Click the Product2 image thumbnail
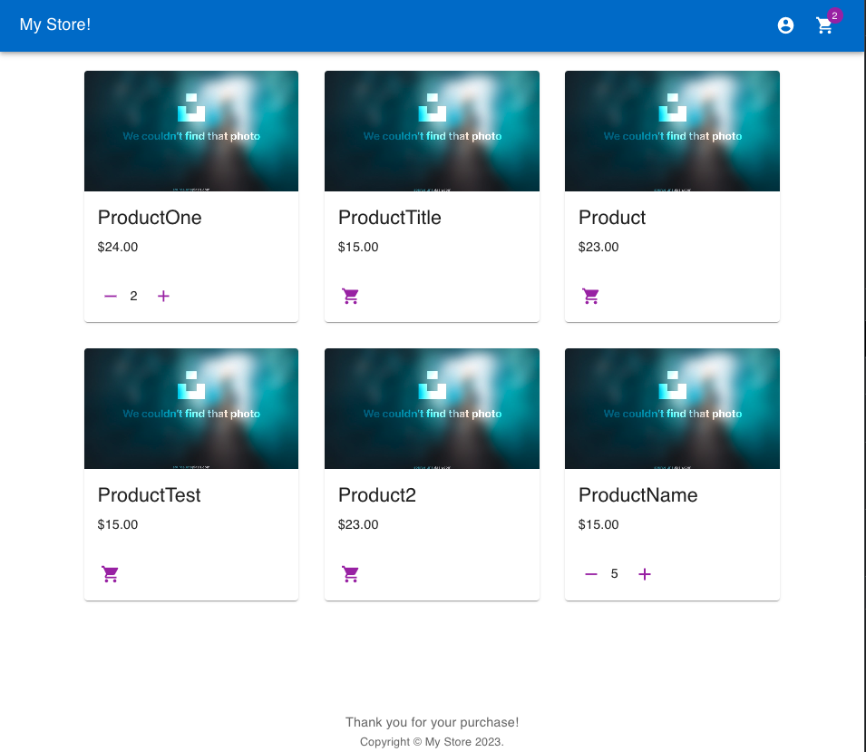 point(432,408)
